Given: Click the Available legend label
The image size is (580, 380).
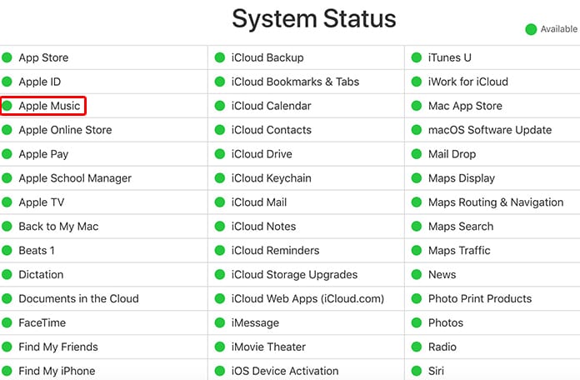Looking at the screenshot, I should point(559,29).
